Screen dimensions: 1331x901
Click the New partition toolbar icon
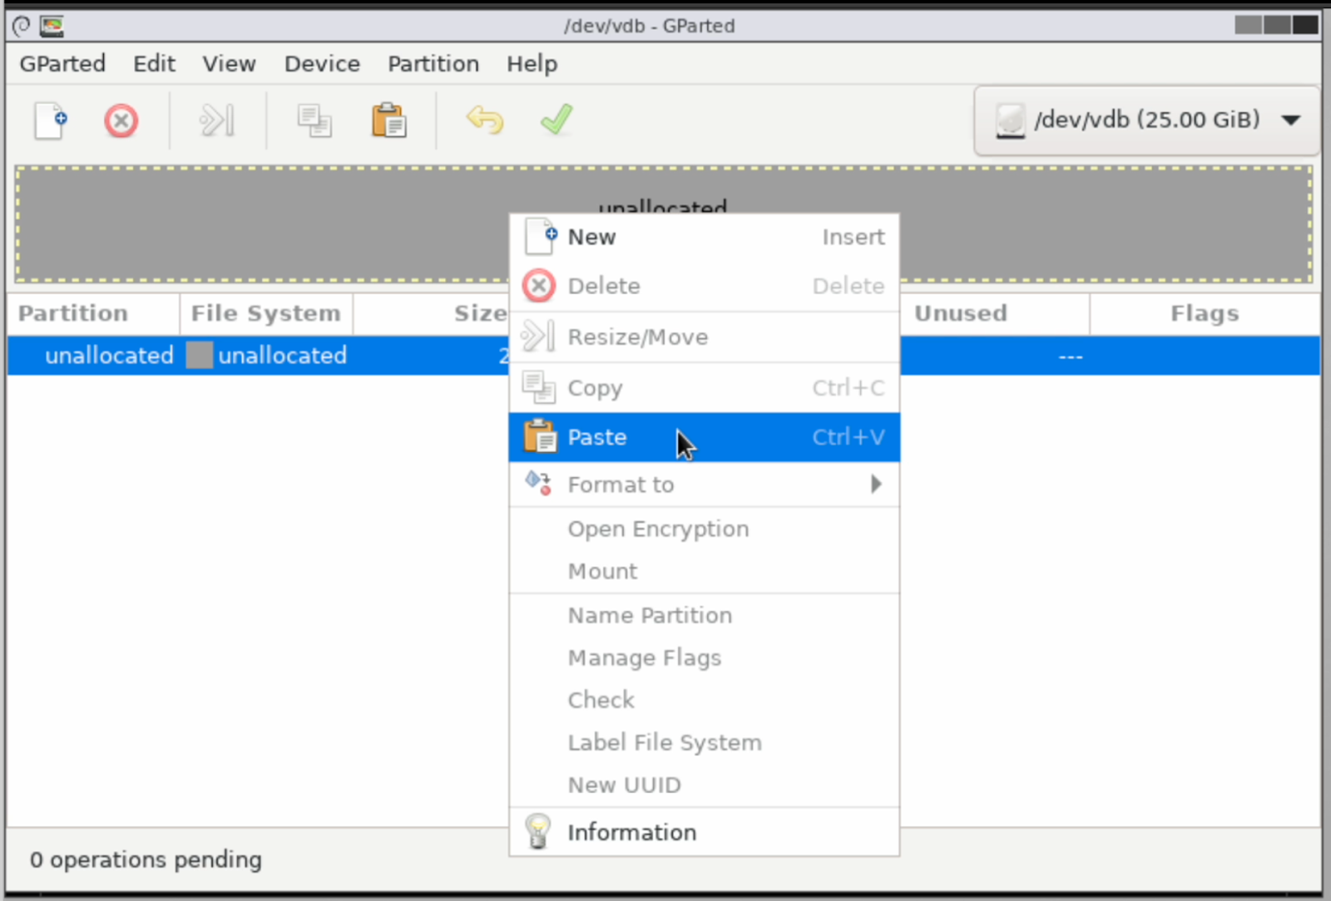[x=50, y=121]
